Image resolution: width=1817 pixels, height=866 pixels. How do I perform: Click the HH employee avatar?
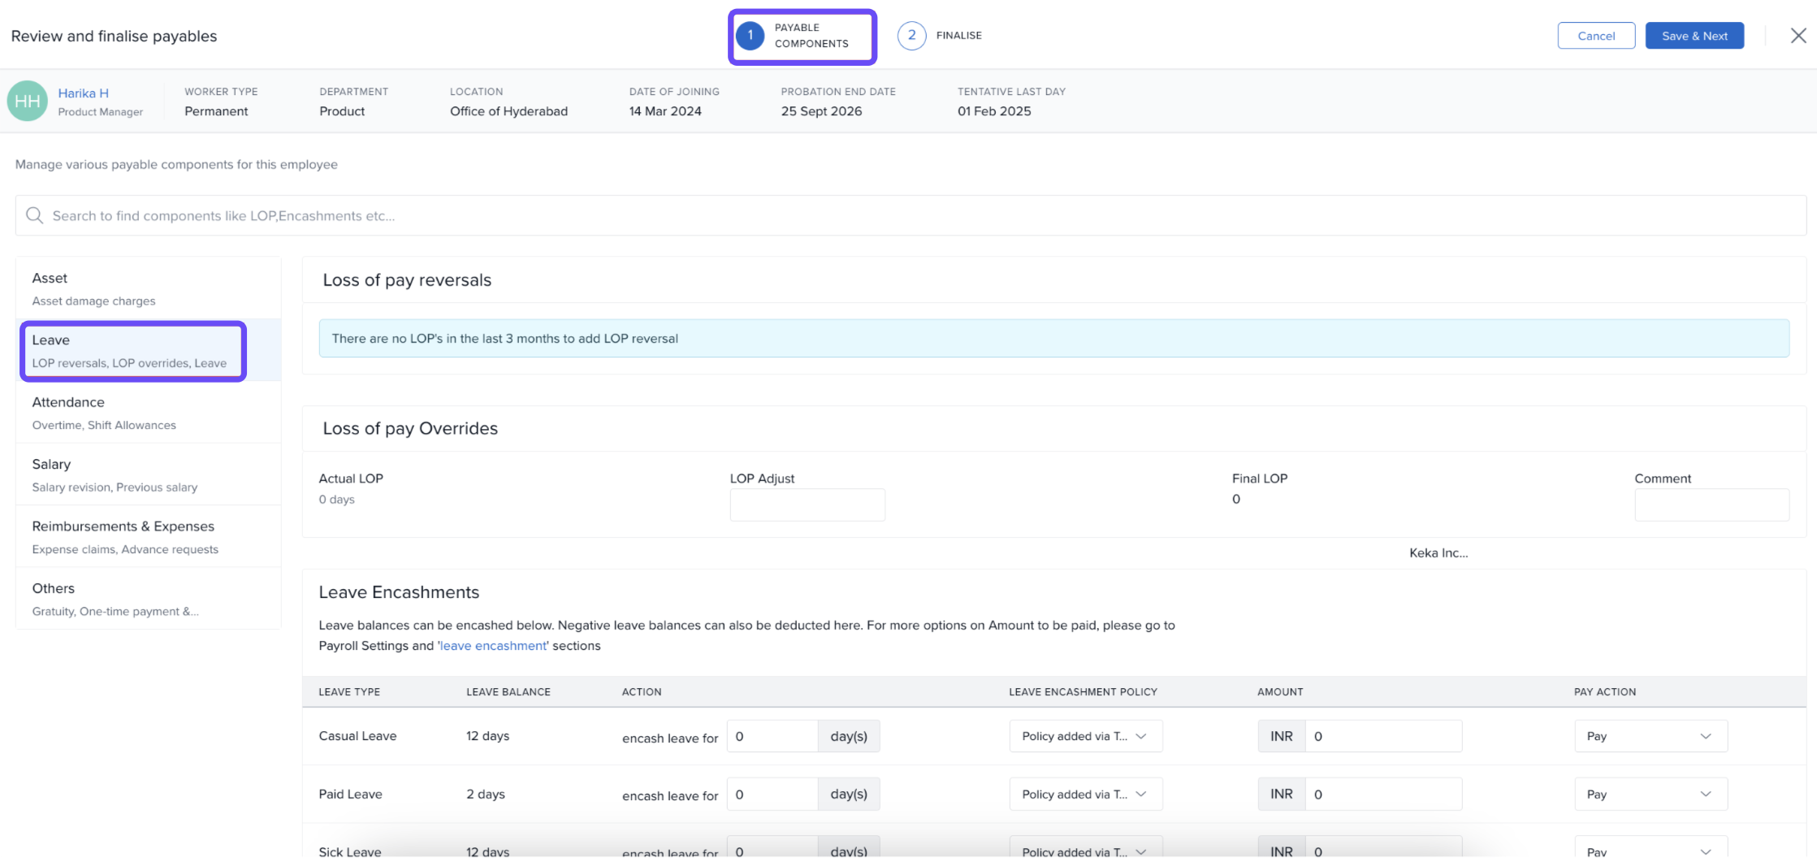tap(28, 102)
